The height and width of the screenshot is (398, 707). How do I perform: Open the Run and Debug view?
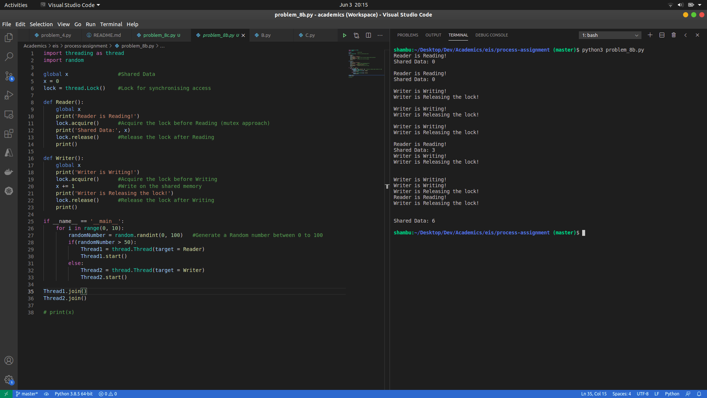pos(9,95)
